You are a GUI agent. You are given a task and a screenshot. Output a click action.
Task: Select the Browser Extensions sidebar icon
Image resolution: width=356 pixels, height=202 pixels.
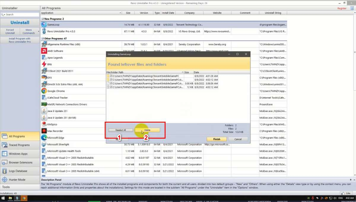[x=5, y=162]
